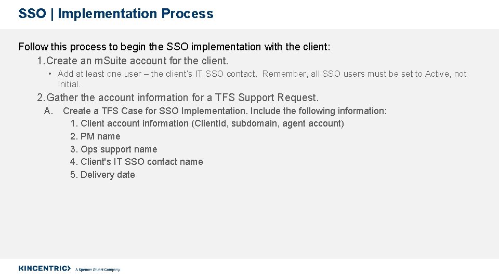Click the 'A.' list marker
Screen dimensions: 499x280
49,111
